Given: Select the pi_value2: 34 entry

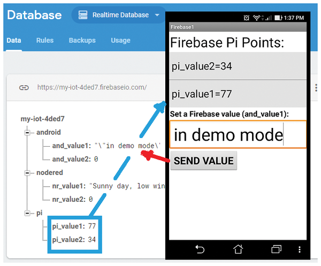Looking at the screenshot, I should pyautogui.click(x=74, y=240).
